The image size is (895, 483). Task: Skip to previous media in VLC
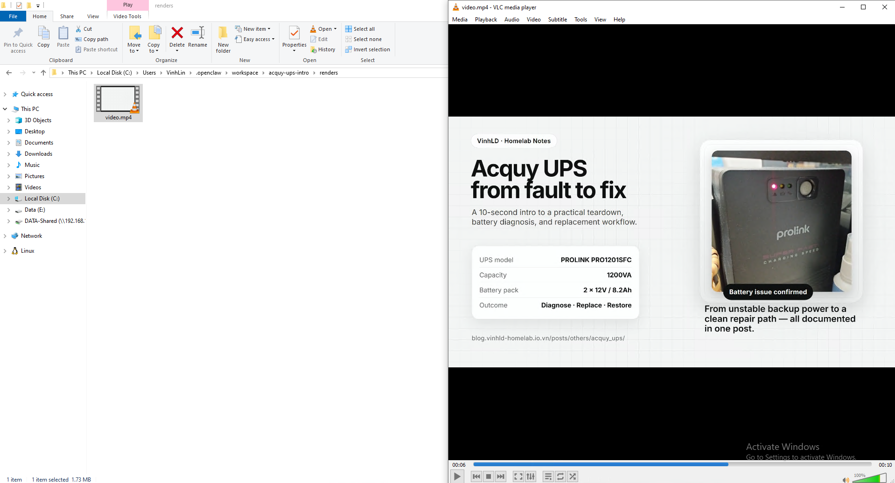point(476,476)
